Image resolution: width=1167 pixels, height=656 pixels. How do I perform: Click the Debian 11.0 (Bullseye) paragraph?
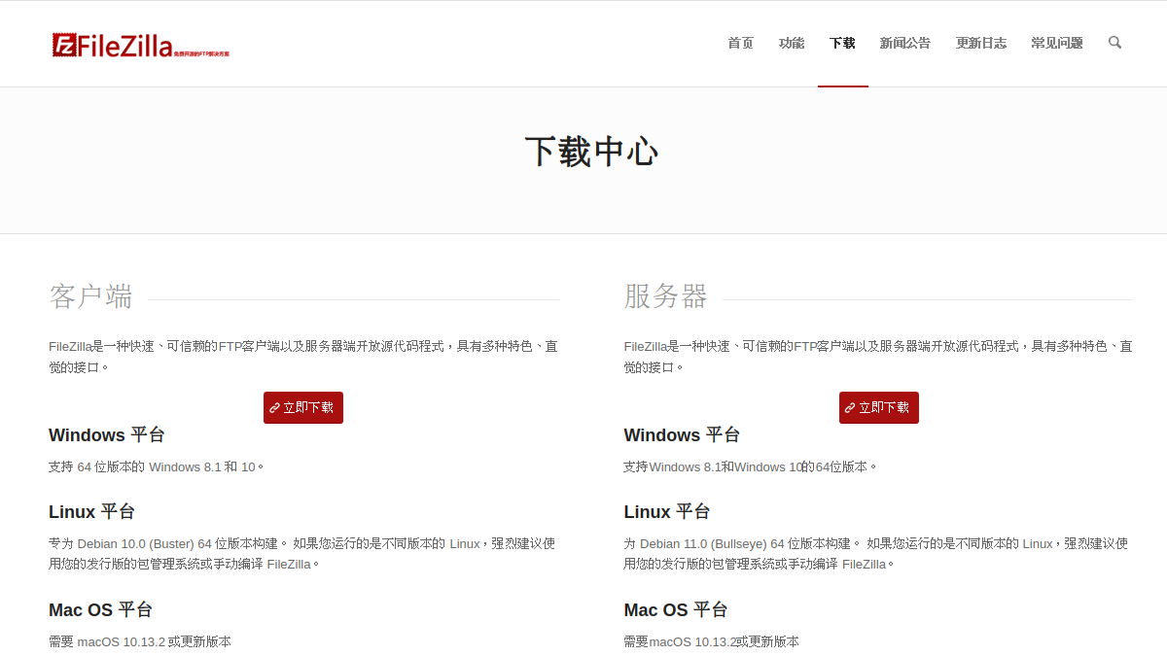coord(878,554)
